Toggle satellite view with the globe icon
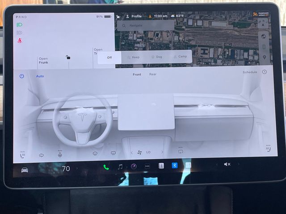Viewport: 286px width, 214px height. 263,37
